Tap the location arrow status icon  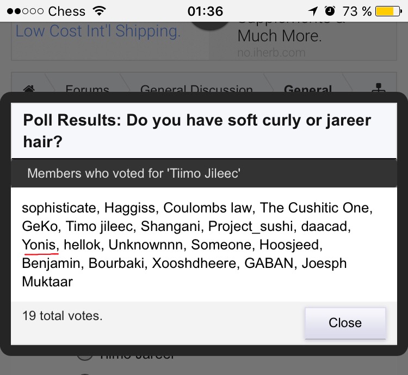313,11
